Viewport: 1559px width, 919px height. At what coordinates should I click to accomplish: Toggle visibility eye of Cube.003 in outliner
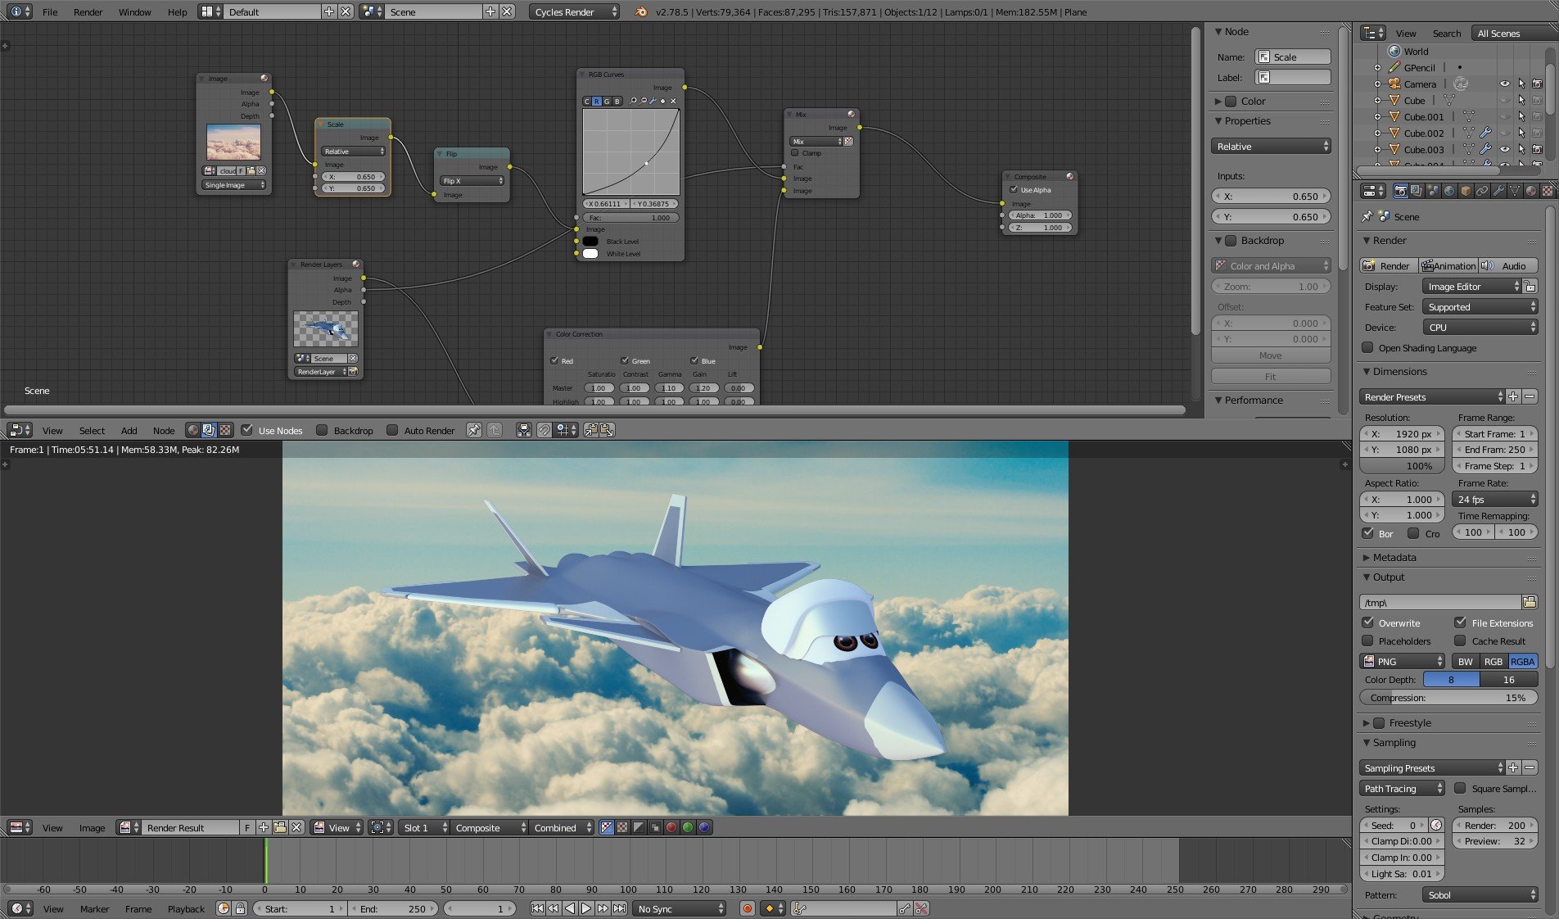tap(1504, 149)
